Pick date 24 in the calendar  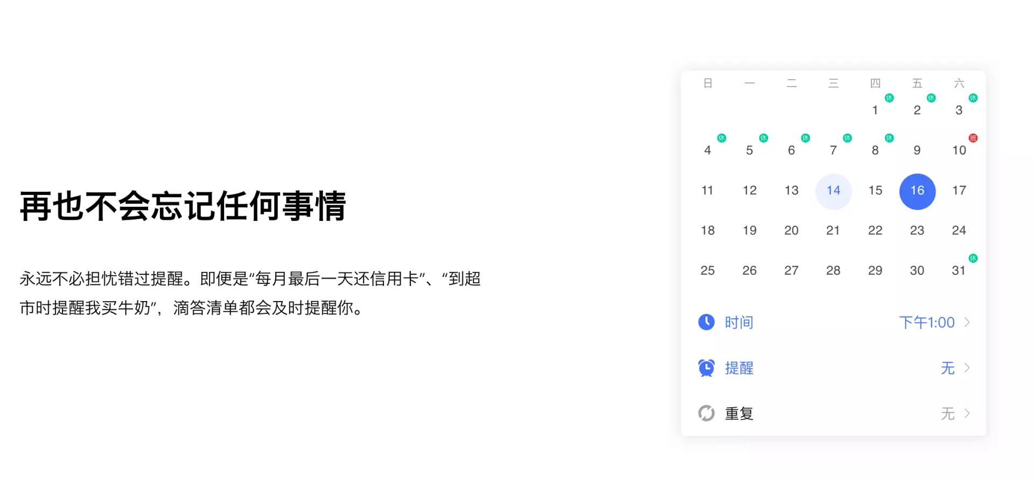959,231
